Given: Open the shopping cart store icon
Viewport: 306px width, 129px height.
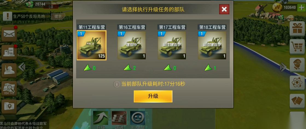Looking at the screenshot, I should 297,47.
